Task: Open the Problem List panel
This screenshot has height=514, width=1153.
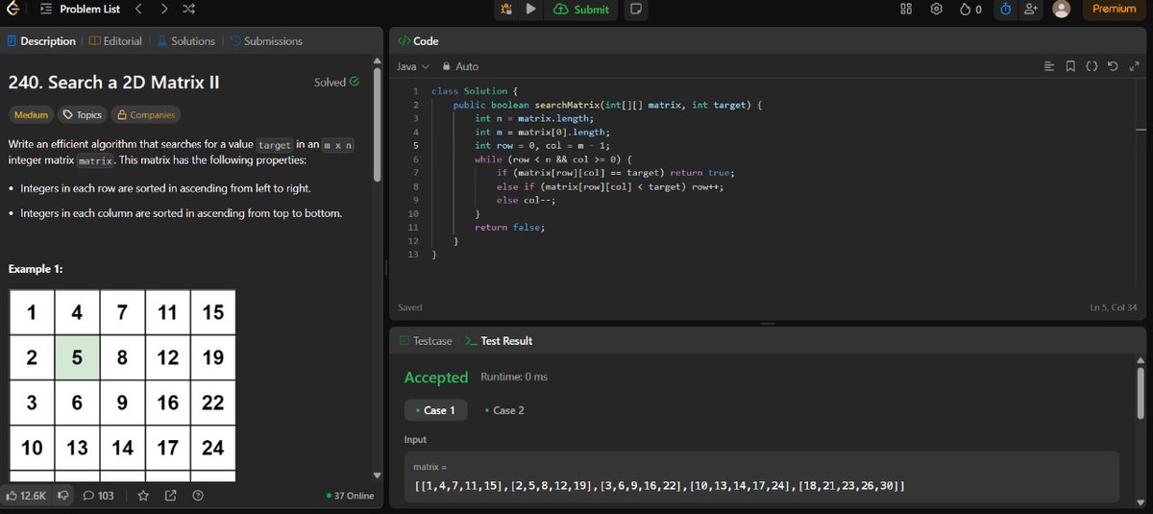Action: pos(80,9)
